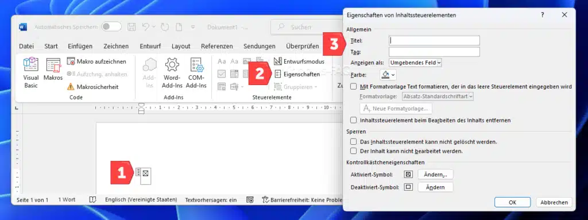Click 'Englisch (Vereinigte Staaten)' language indicator
Viewport: 588px width, 220px height.
pos(141,200)
